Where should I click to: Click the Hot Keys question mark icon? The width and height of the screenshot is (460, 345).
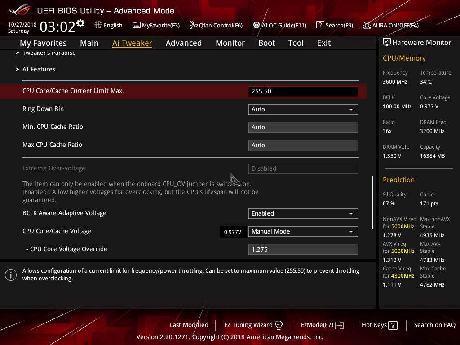pyautogui.click(x=393, y=325)
